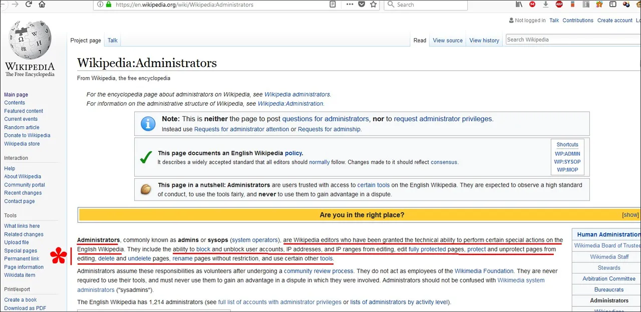
Task: Open the Adblock Plus ABP icon
Action: (x=559, y=5)
